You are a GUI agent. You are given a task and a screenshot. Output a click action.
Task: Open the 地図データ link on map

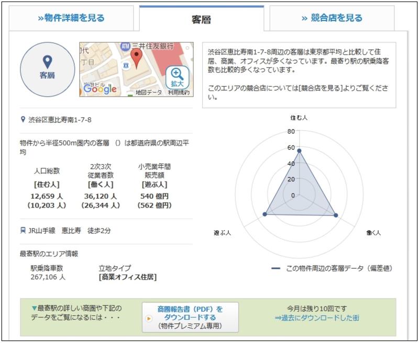pos(149,92)
